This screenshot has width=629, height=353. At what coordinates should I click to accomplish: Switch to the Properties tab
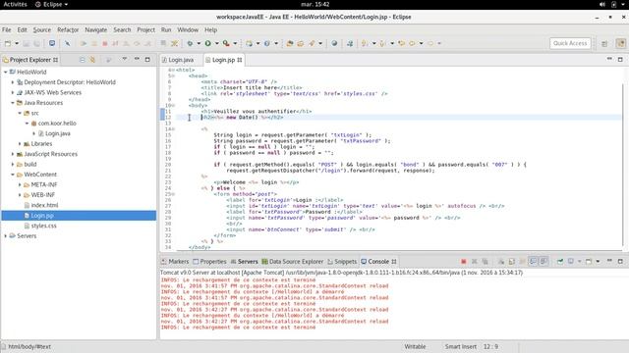coord(209,262)
